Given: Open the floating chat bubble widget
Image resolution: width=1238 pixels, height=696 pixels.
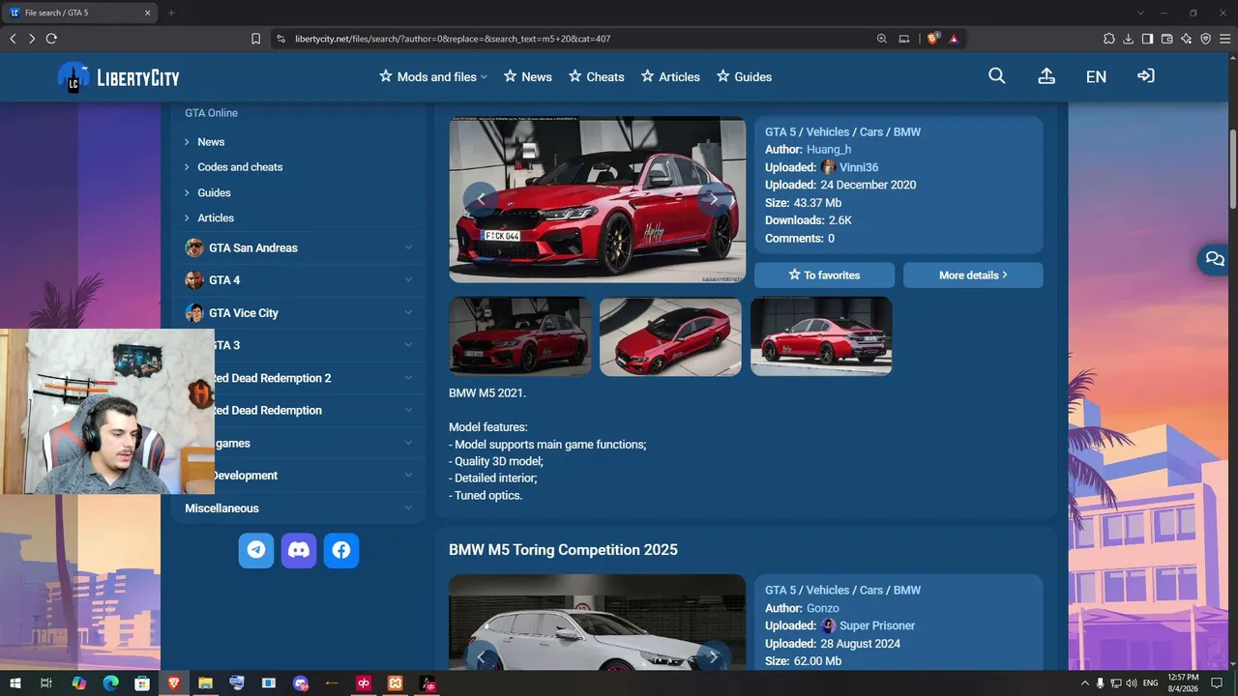Looking at the screenshot, I should (x=1215, y=259).
